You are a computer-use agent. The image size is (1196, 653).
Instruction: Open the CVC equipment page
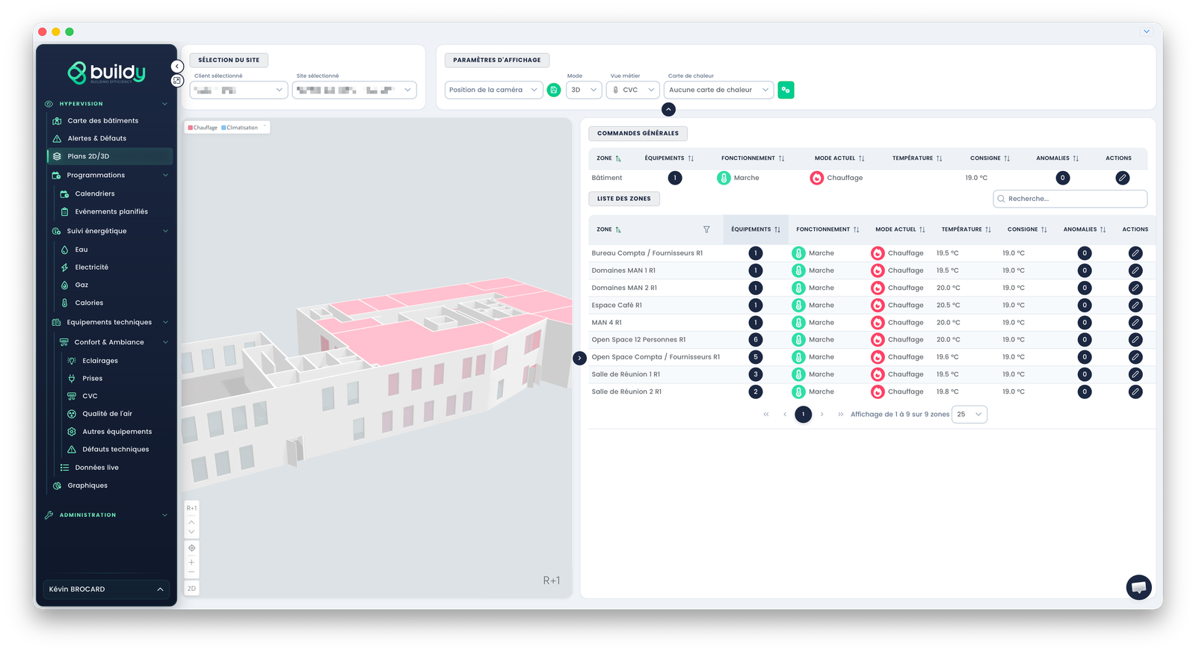90,396
